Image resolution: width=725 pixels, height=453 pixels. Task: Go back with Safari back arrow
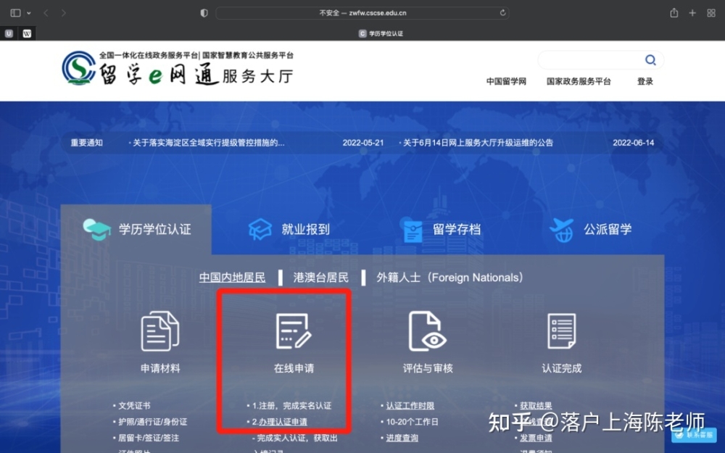point(46,13)
